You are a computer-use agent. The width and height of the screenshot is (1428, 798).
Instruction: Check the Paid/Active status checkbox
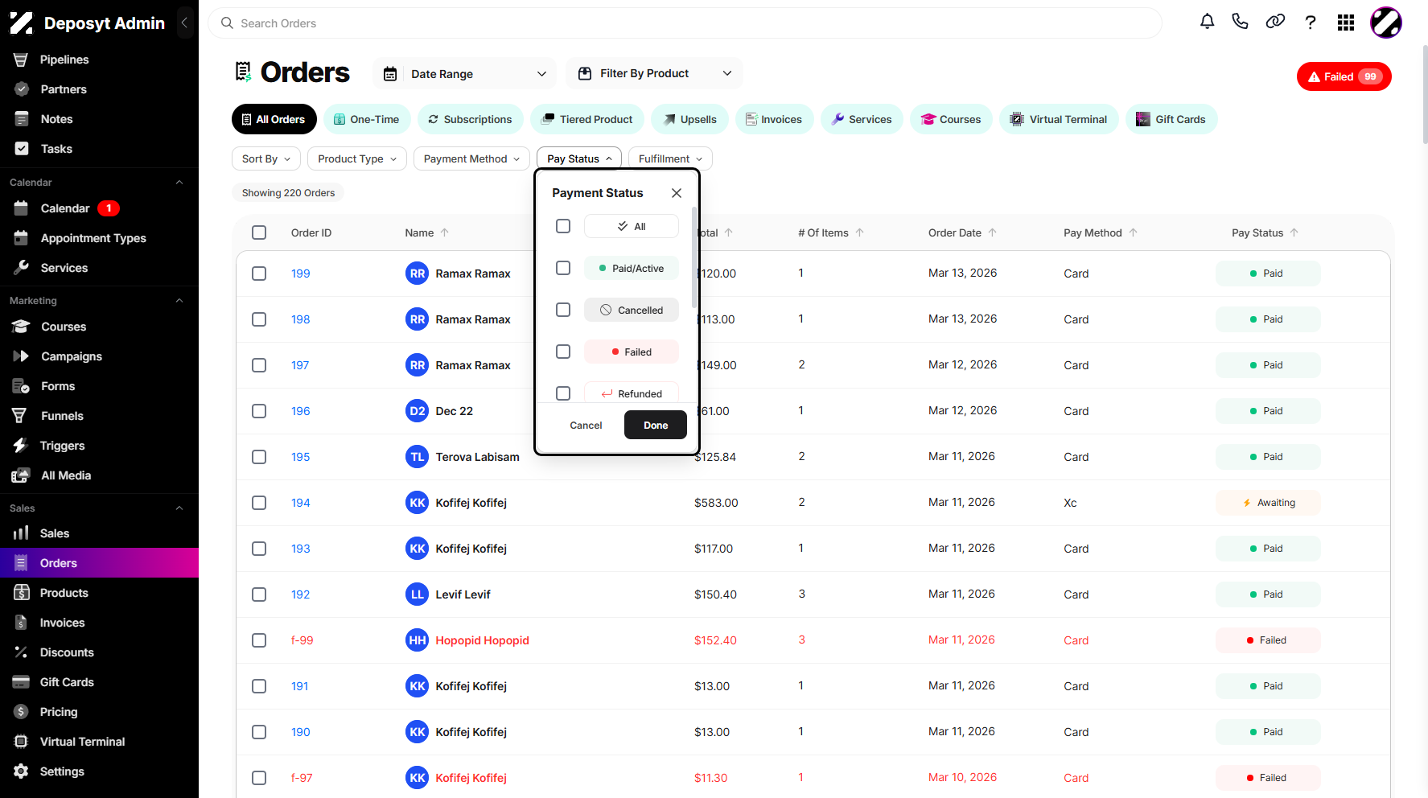[x=563, y=268]
